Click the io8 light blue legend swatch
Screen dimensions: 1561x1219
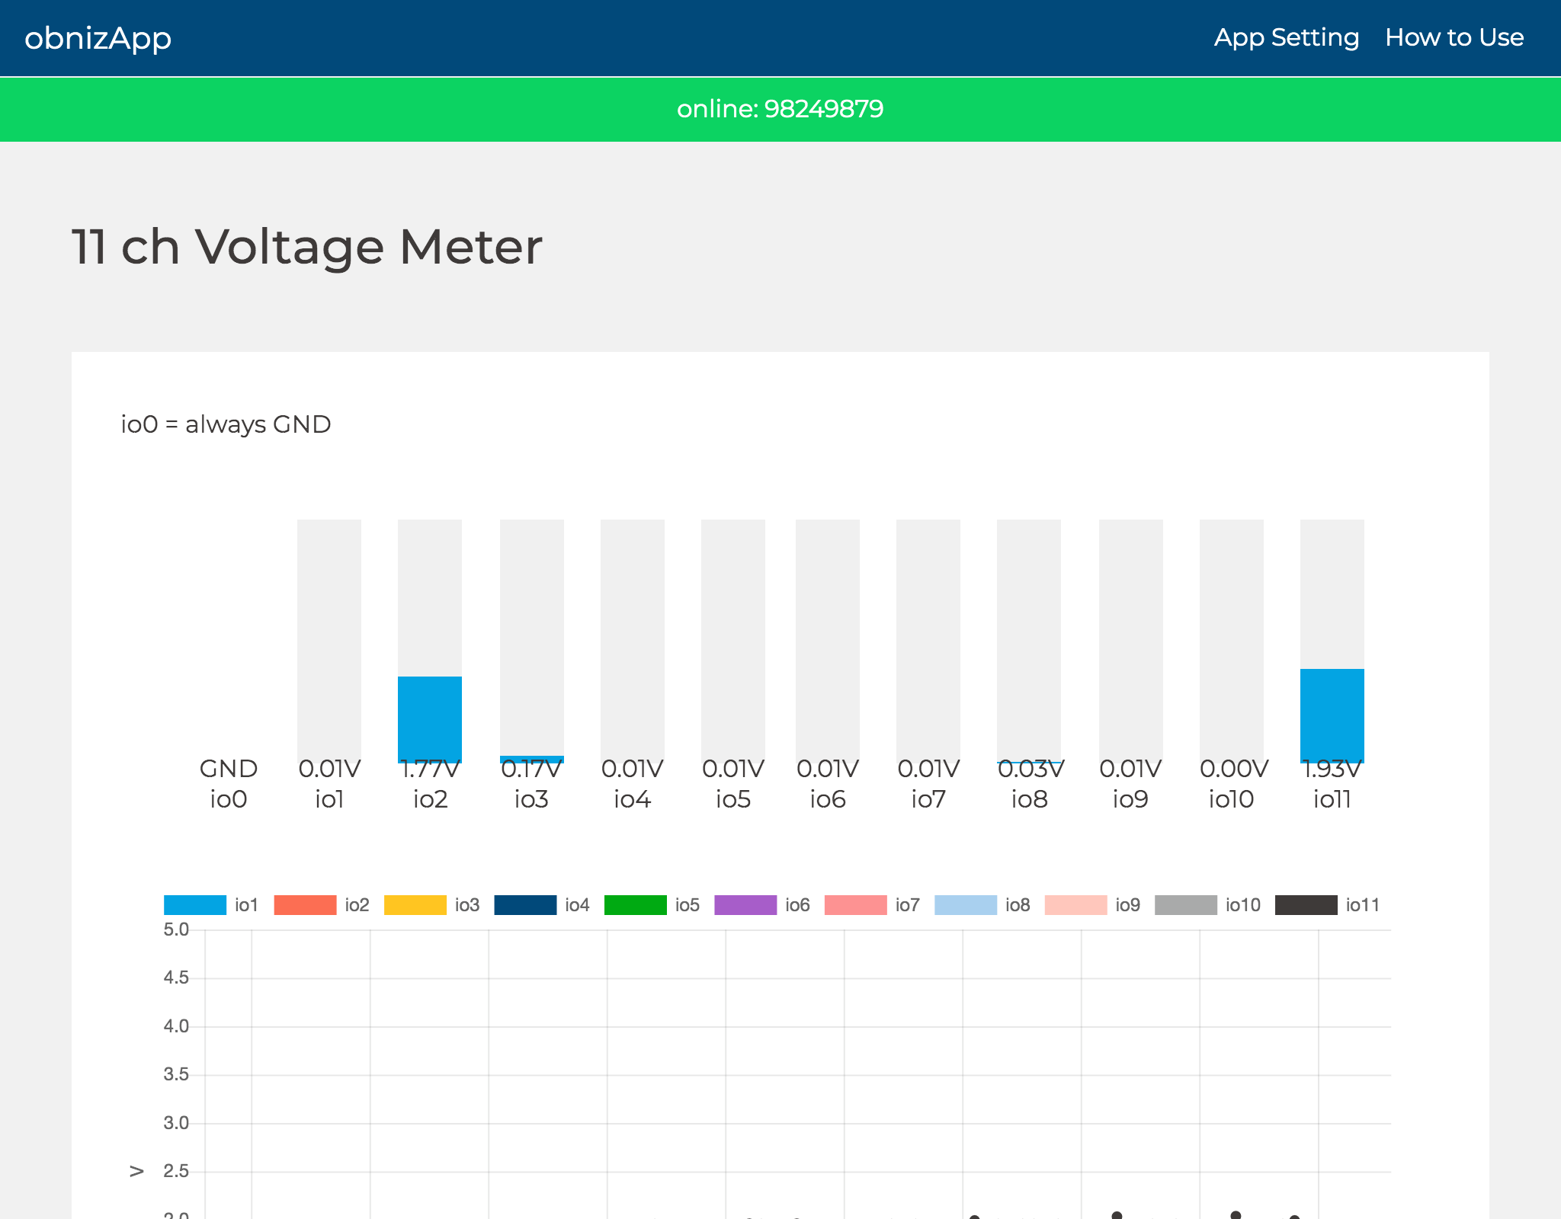965,905
